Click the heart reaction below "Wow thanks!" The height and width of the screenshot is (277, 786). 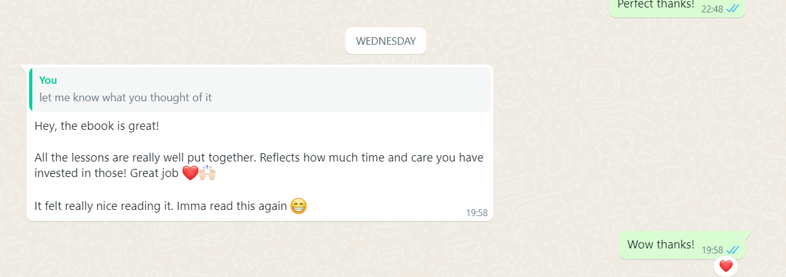[725, 266]
